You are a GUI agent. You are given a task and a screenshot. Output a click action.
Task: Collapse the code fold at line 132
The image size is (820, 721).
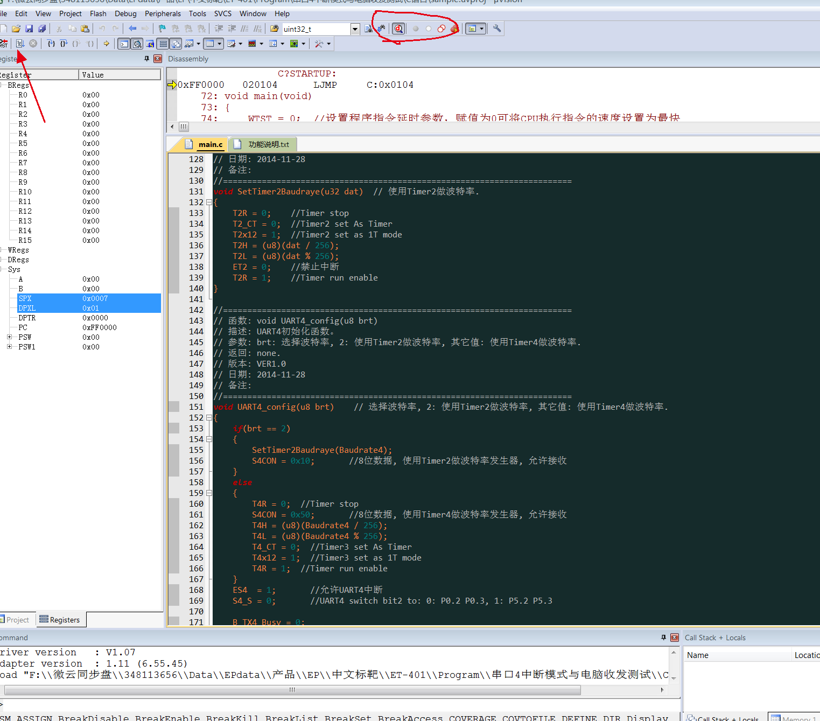(x=209, y=202)
